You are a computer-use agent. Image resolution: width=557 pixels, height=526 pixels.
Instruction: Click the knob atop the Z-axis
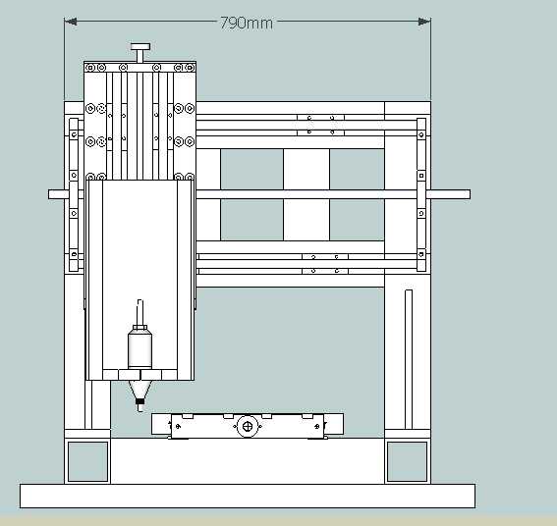tap(140, 46)
